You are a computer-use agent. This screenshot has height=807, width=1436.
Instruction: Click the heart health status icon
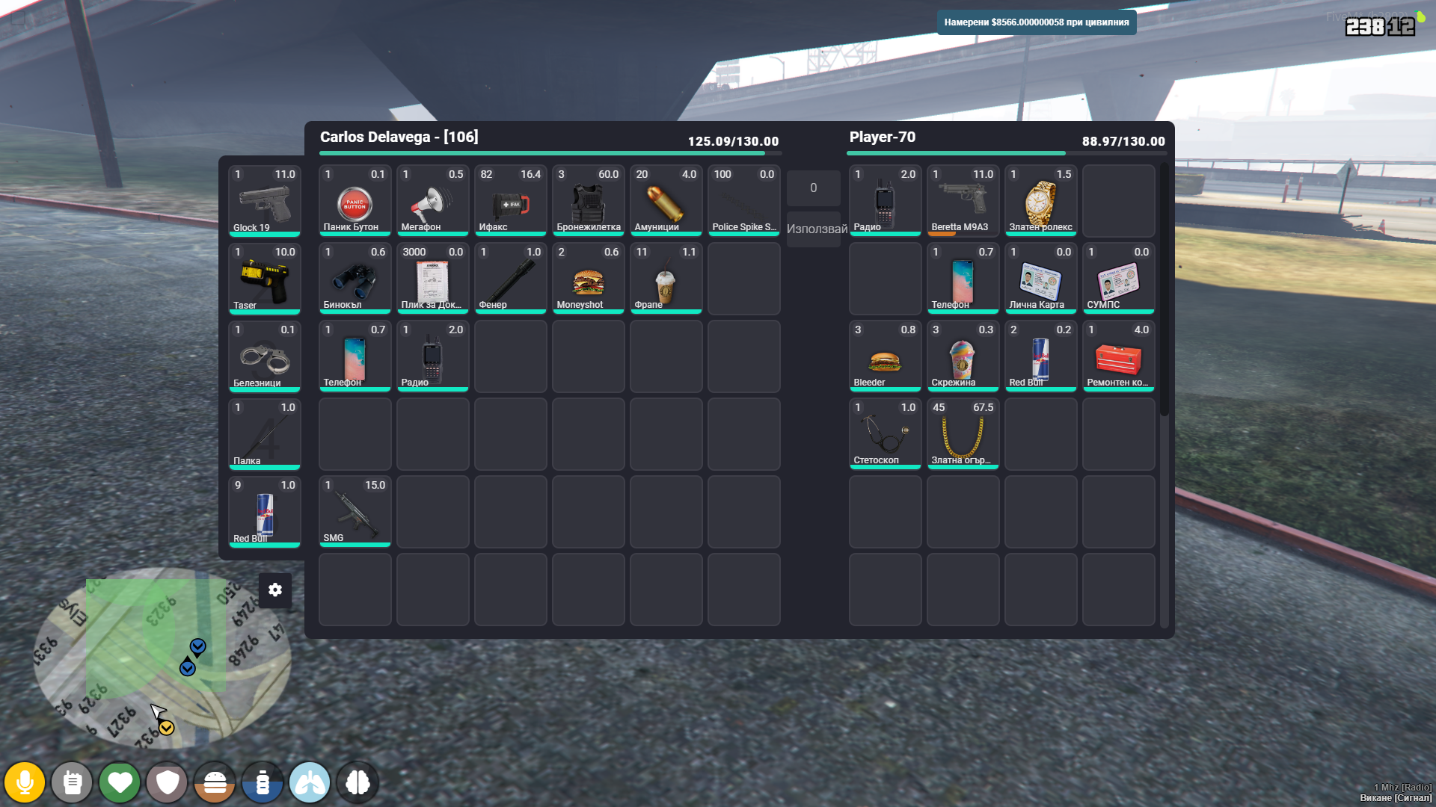[120, 782]
